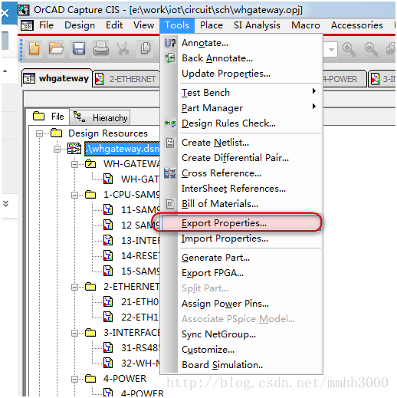Screen dimensions: 397x398
Task: Collapse the WH-GATEWAY folder node
Action: [x=74, y=164]
